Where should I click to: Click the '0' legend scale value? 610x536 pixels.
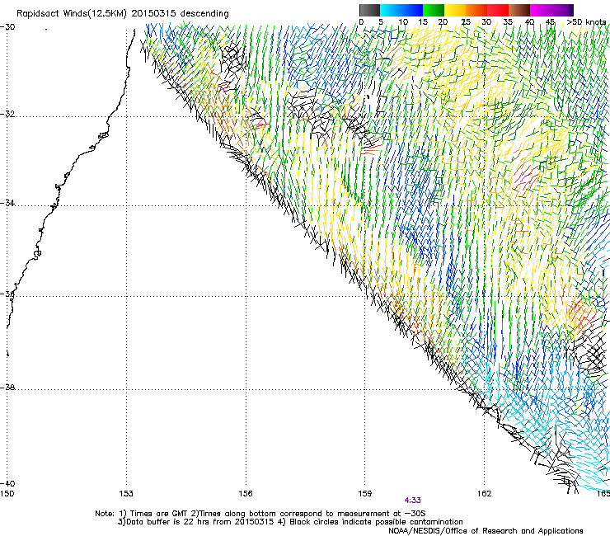click(x=361, y=22)
